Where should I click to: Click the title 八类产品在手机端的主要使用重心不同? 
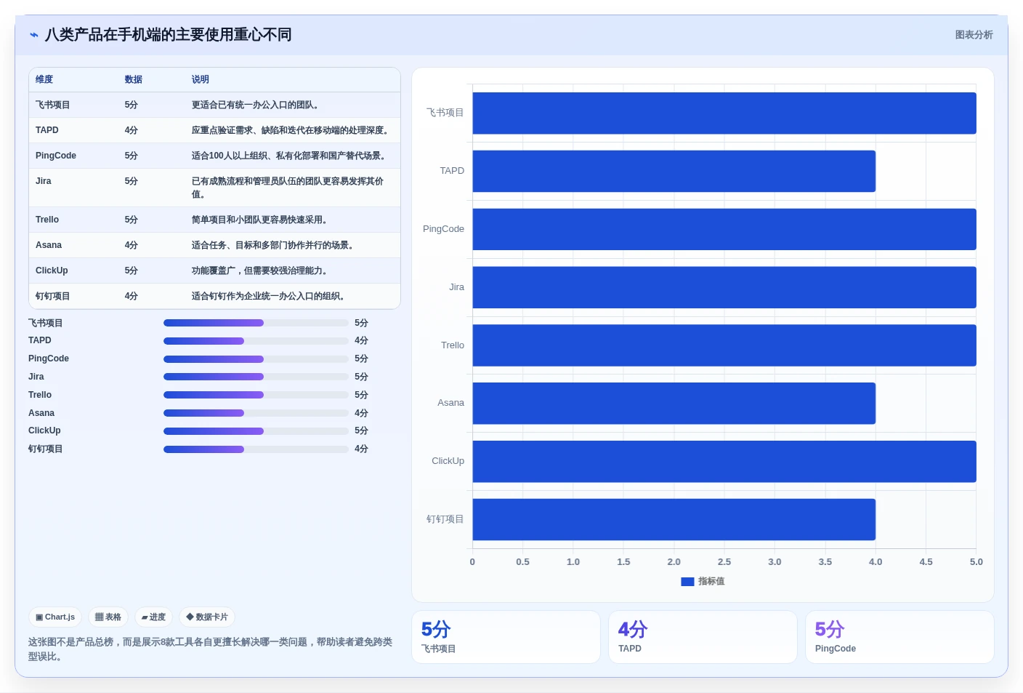pyautogui.click(x=169, y=35)
